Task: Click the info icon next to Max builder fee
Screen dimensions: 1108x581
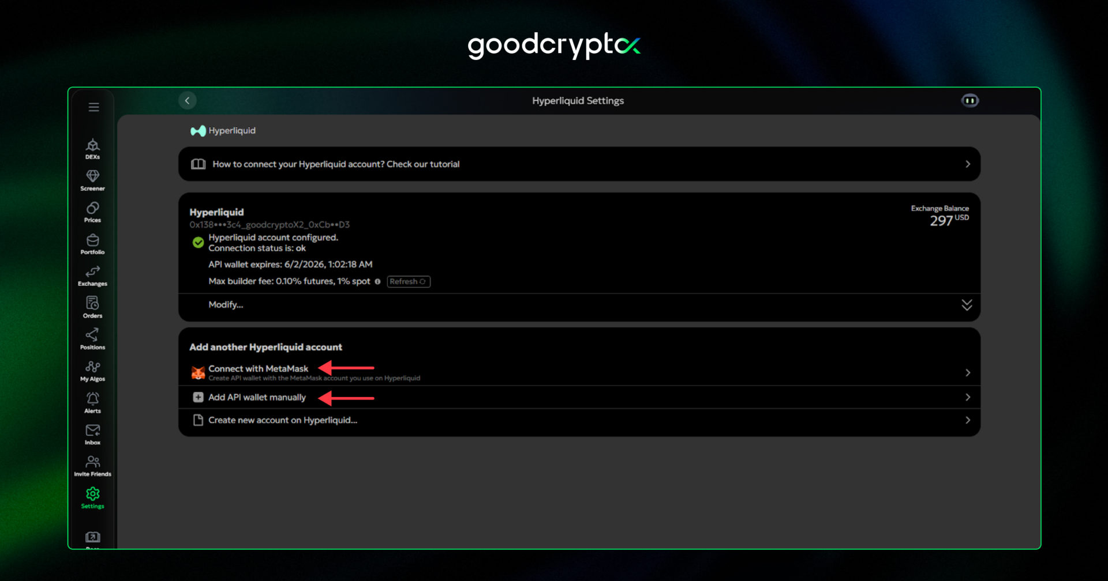Action: tap(377, 282)
